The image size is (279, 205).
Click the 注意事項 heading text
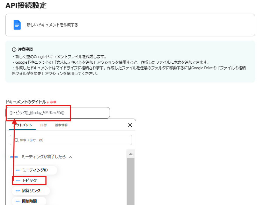(25, 49)
